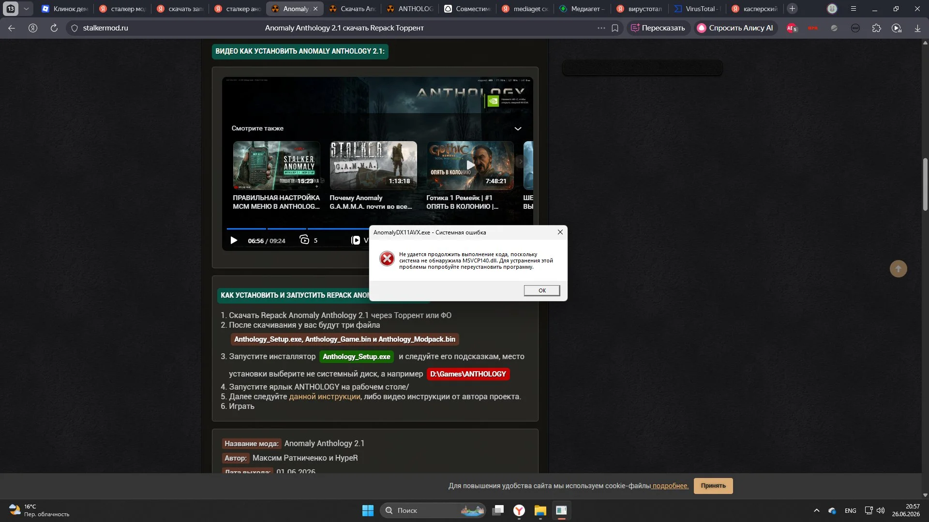Reload the current page

(54, 28)
